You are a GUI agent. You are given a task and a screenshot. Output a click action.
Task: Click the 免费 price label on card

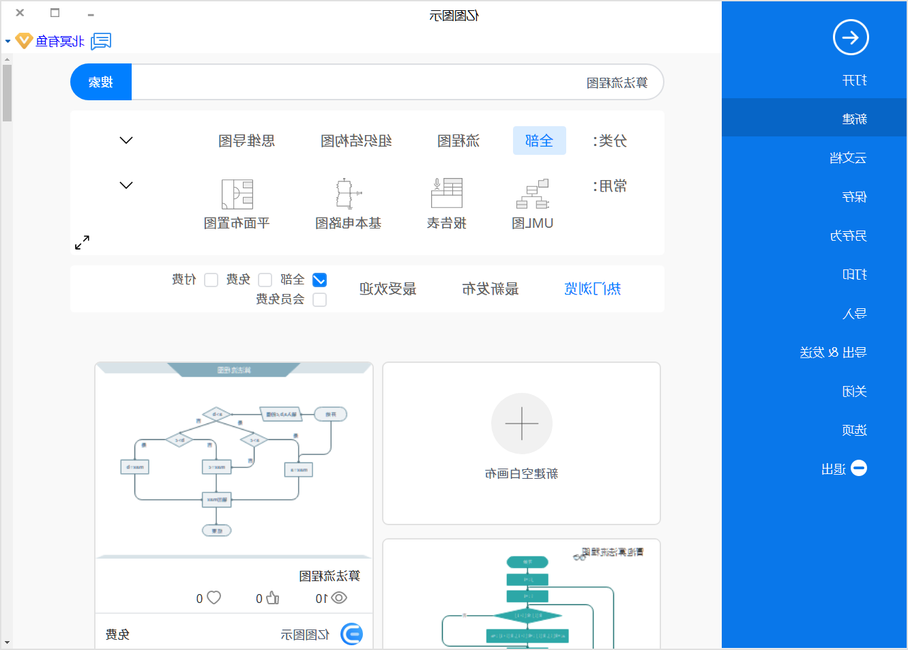pos(117,634)
